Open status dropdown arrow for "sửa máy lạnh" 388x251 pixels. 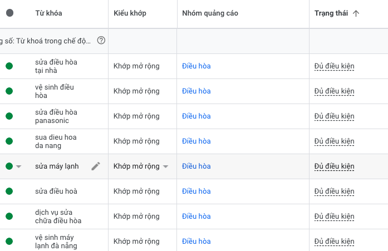pos(19,166)
